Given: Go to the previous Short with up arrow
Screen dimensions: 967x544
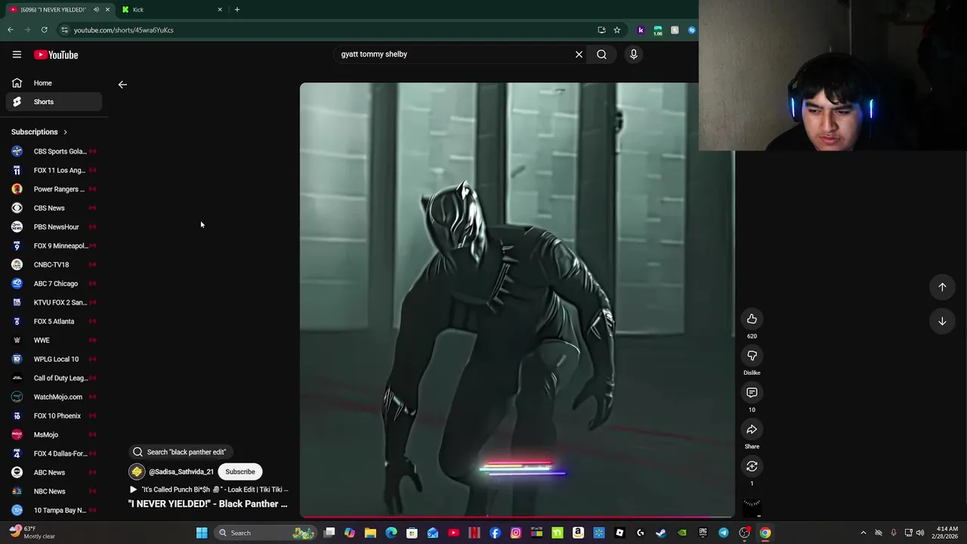Looking at the screenshot, I should (x=942, y=287).
